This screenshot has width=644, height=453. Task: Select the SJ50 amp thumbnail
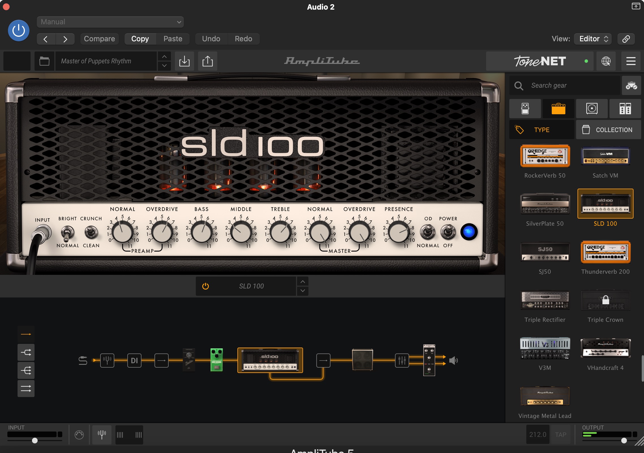pyautogui.click(x=545, y=252)
